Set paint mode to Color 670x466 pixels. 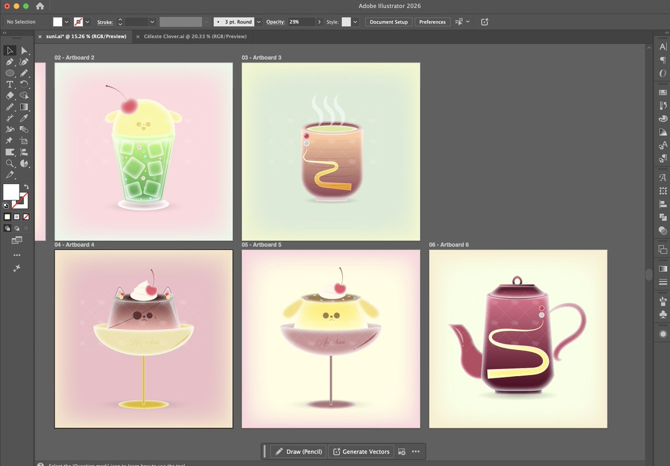pyautogui.click(x=7, y=217)
